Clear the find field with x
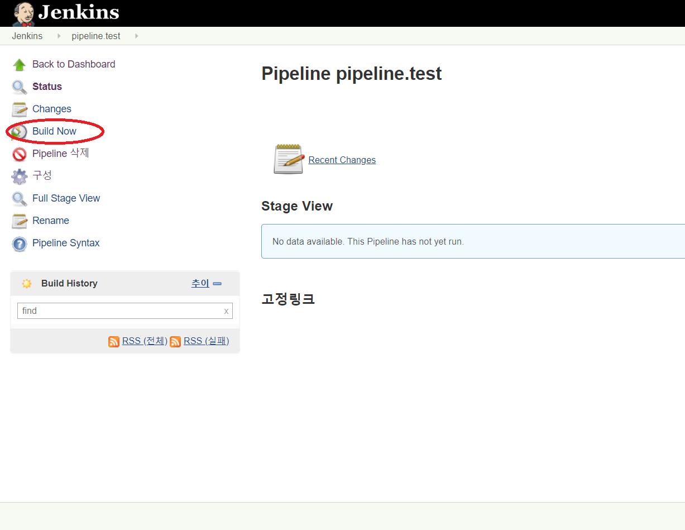The image size is (685, 530). (x=226, y=311)
